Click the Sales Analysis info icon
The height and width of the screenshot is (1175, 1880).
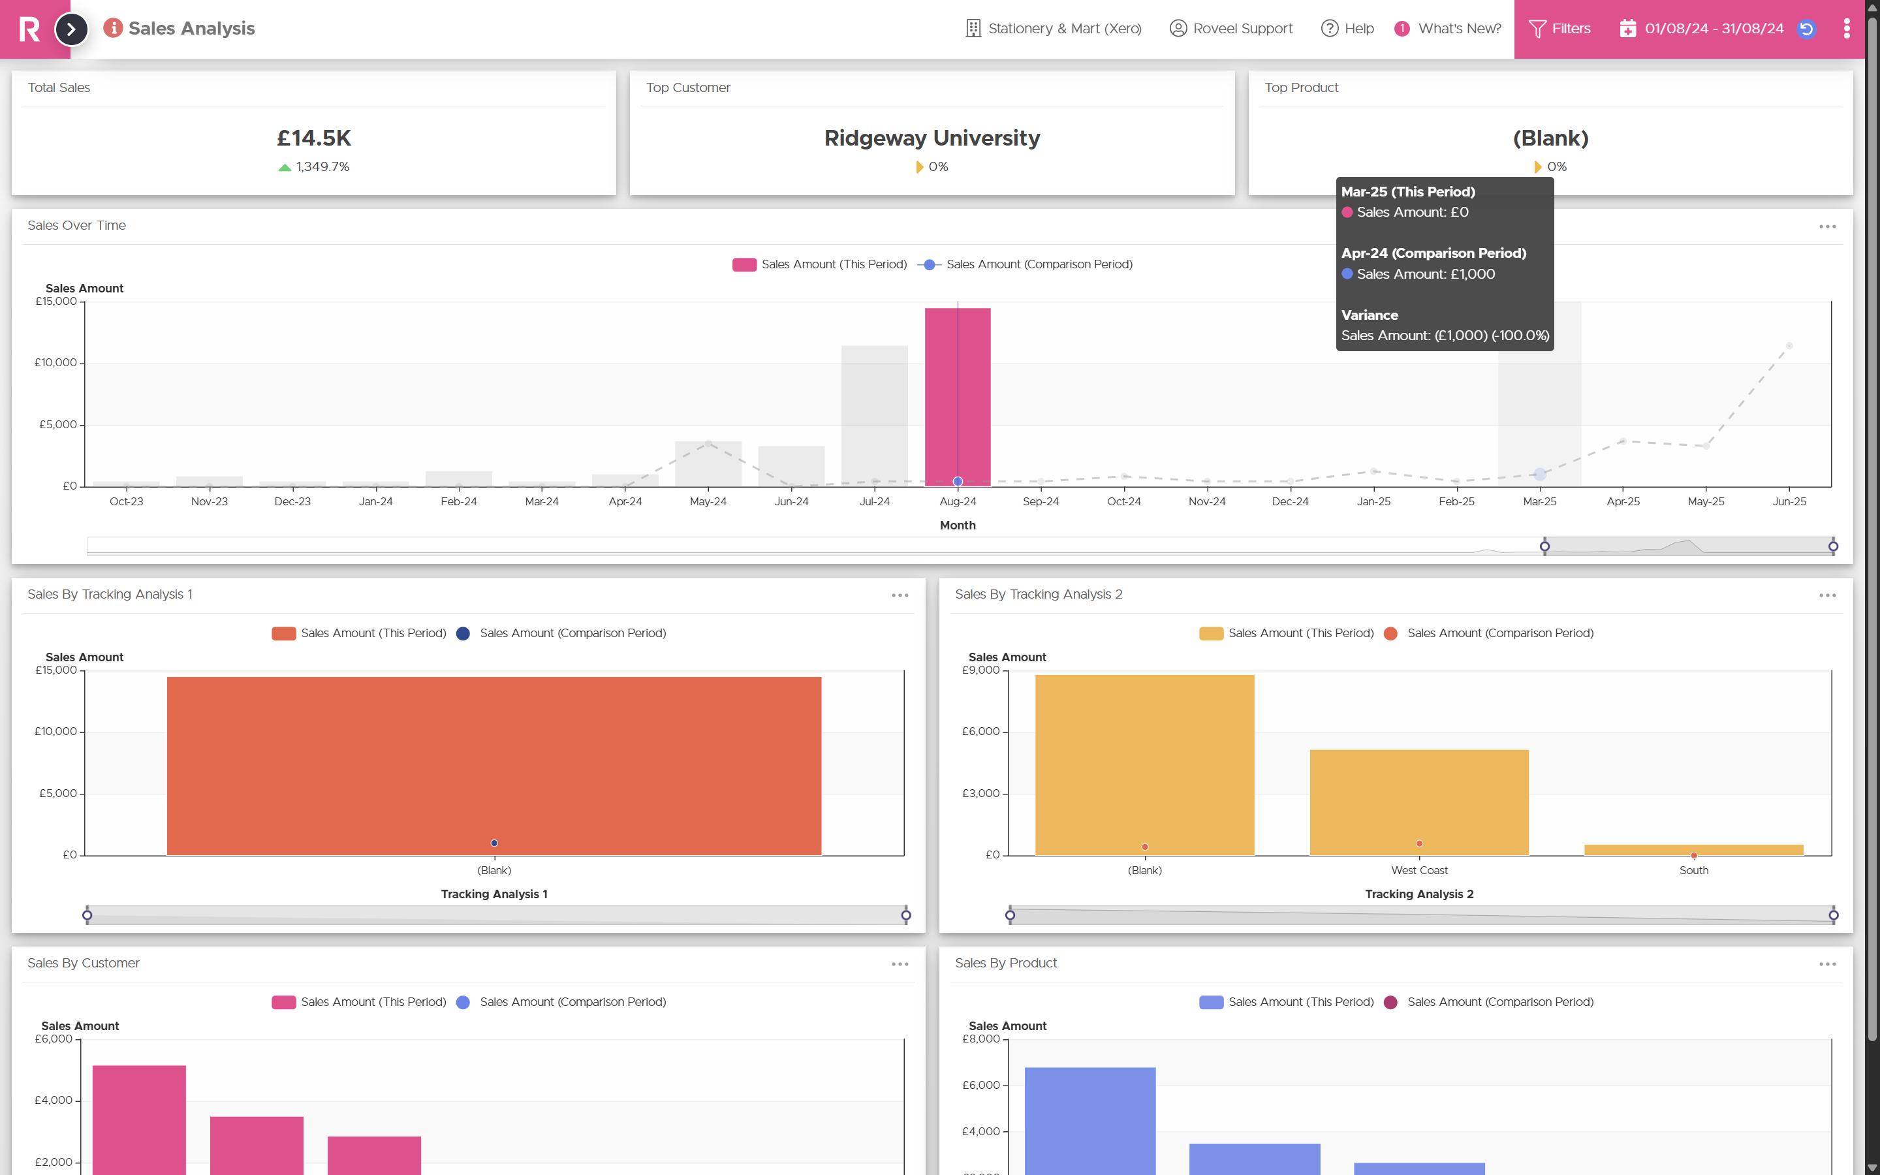point(113,28)
